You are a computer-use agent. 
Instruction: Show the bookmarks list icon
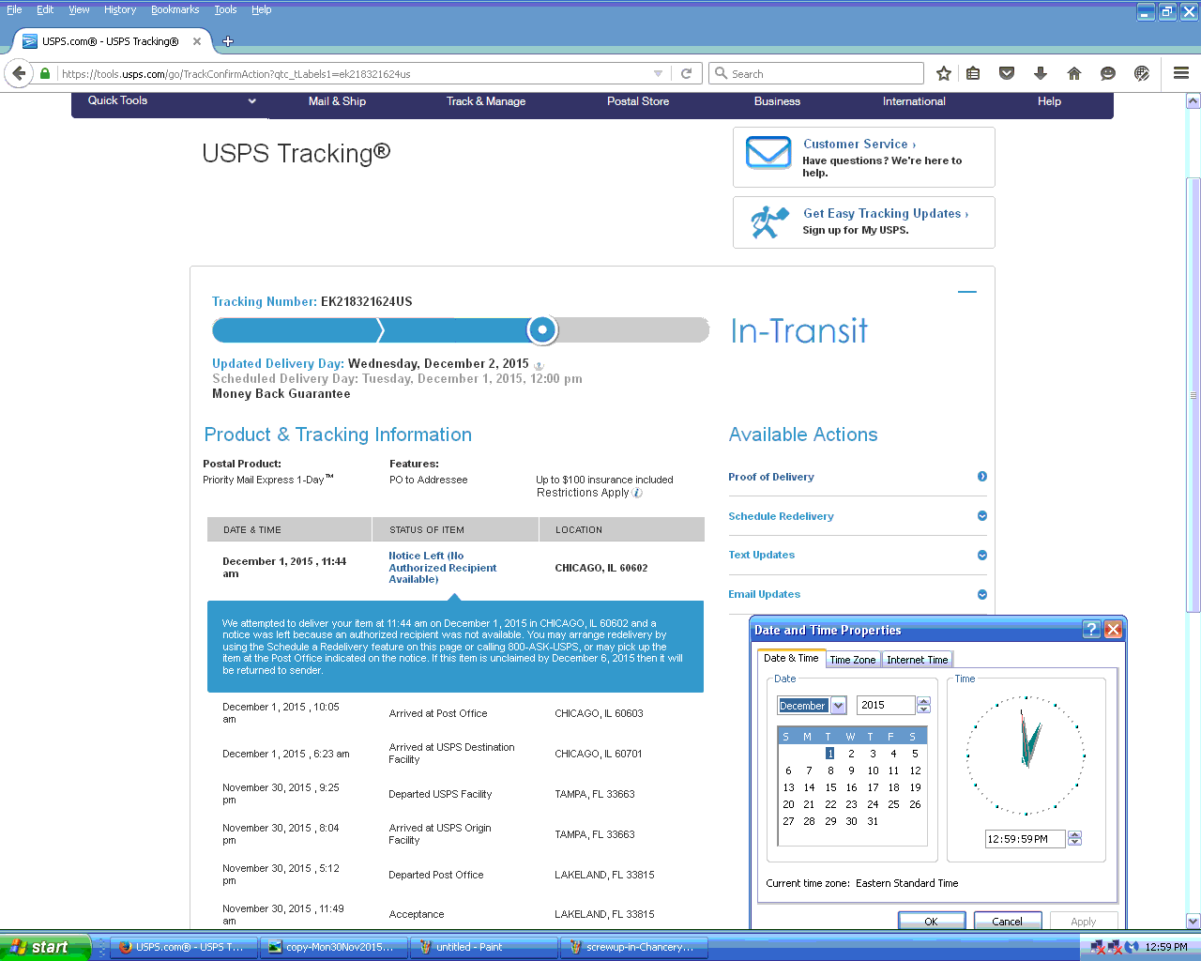click(x=973, y=73)
